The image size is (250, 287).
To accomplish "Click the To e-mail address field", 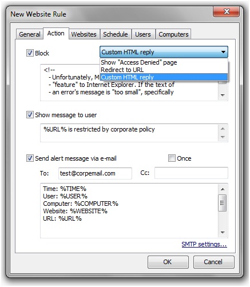I will point(95,173).
